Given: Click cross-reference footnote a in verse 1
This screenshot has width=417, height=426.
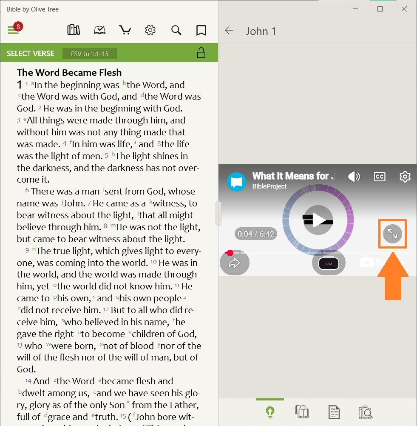Looking at the screenshot, I should click(x=32, y=84).
